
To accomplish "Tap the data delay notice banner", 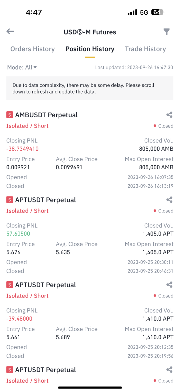I will click(x=90, y=88).
